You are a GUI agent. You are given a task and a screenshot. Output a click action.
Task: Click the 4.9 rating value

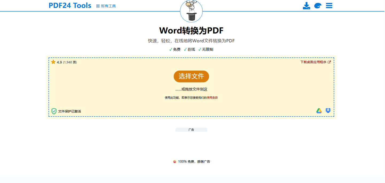pos(59,62)
